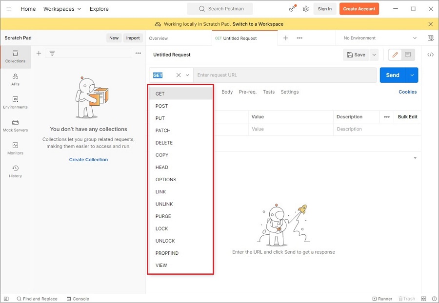The height and width of the screenshot is (303, 439).
Task: Click the Search Postman field
Action: [x=220, y=9]
